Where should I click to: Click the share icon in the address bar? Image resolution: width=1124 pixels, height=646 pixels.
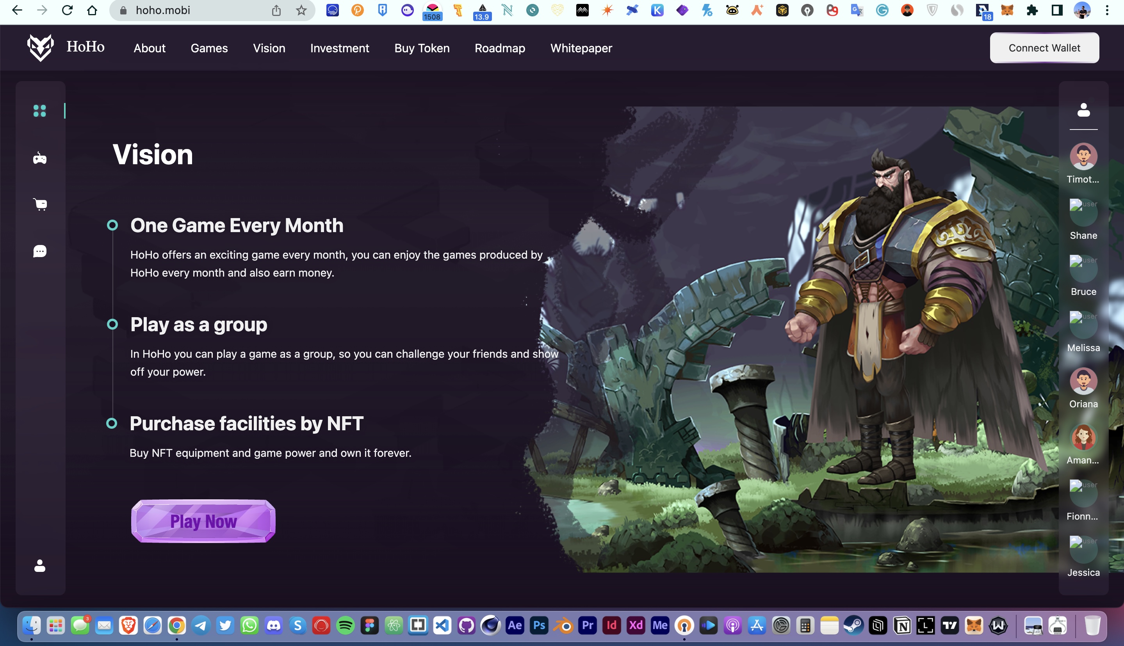(x=276, y=10)
